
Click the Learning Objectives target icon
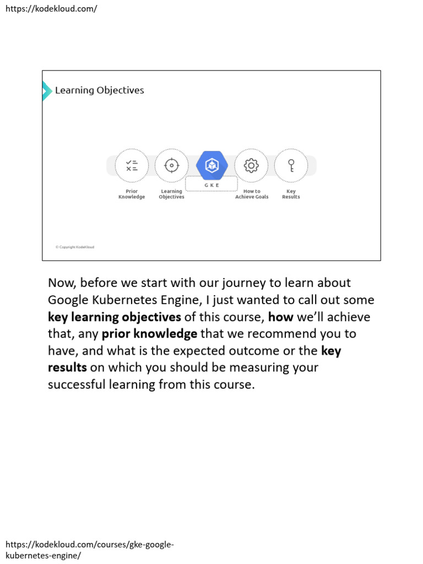[171, 165]
